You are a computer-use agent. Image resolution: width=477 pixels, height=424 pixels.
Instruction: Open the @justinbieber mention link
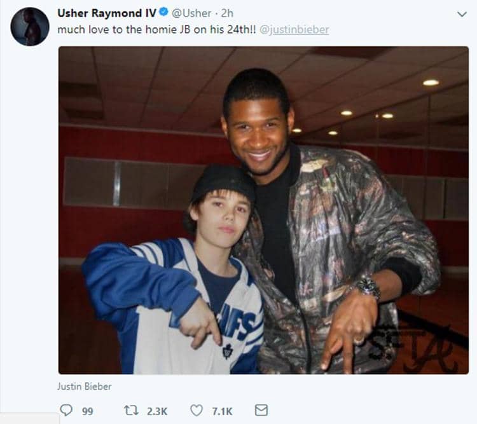coord(294,30)
